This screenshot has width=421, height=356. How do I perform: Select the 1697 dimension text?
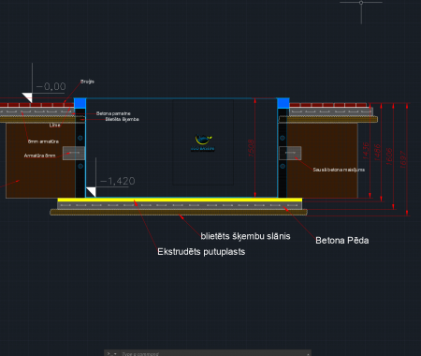click(x=403, y=159)
